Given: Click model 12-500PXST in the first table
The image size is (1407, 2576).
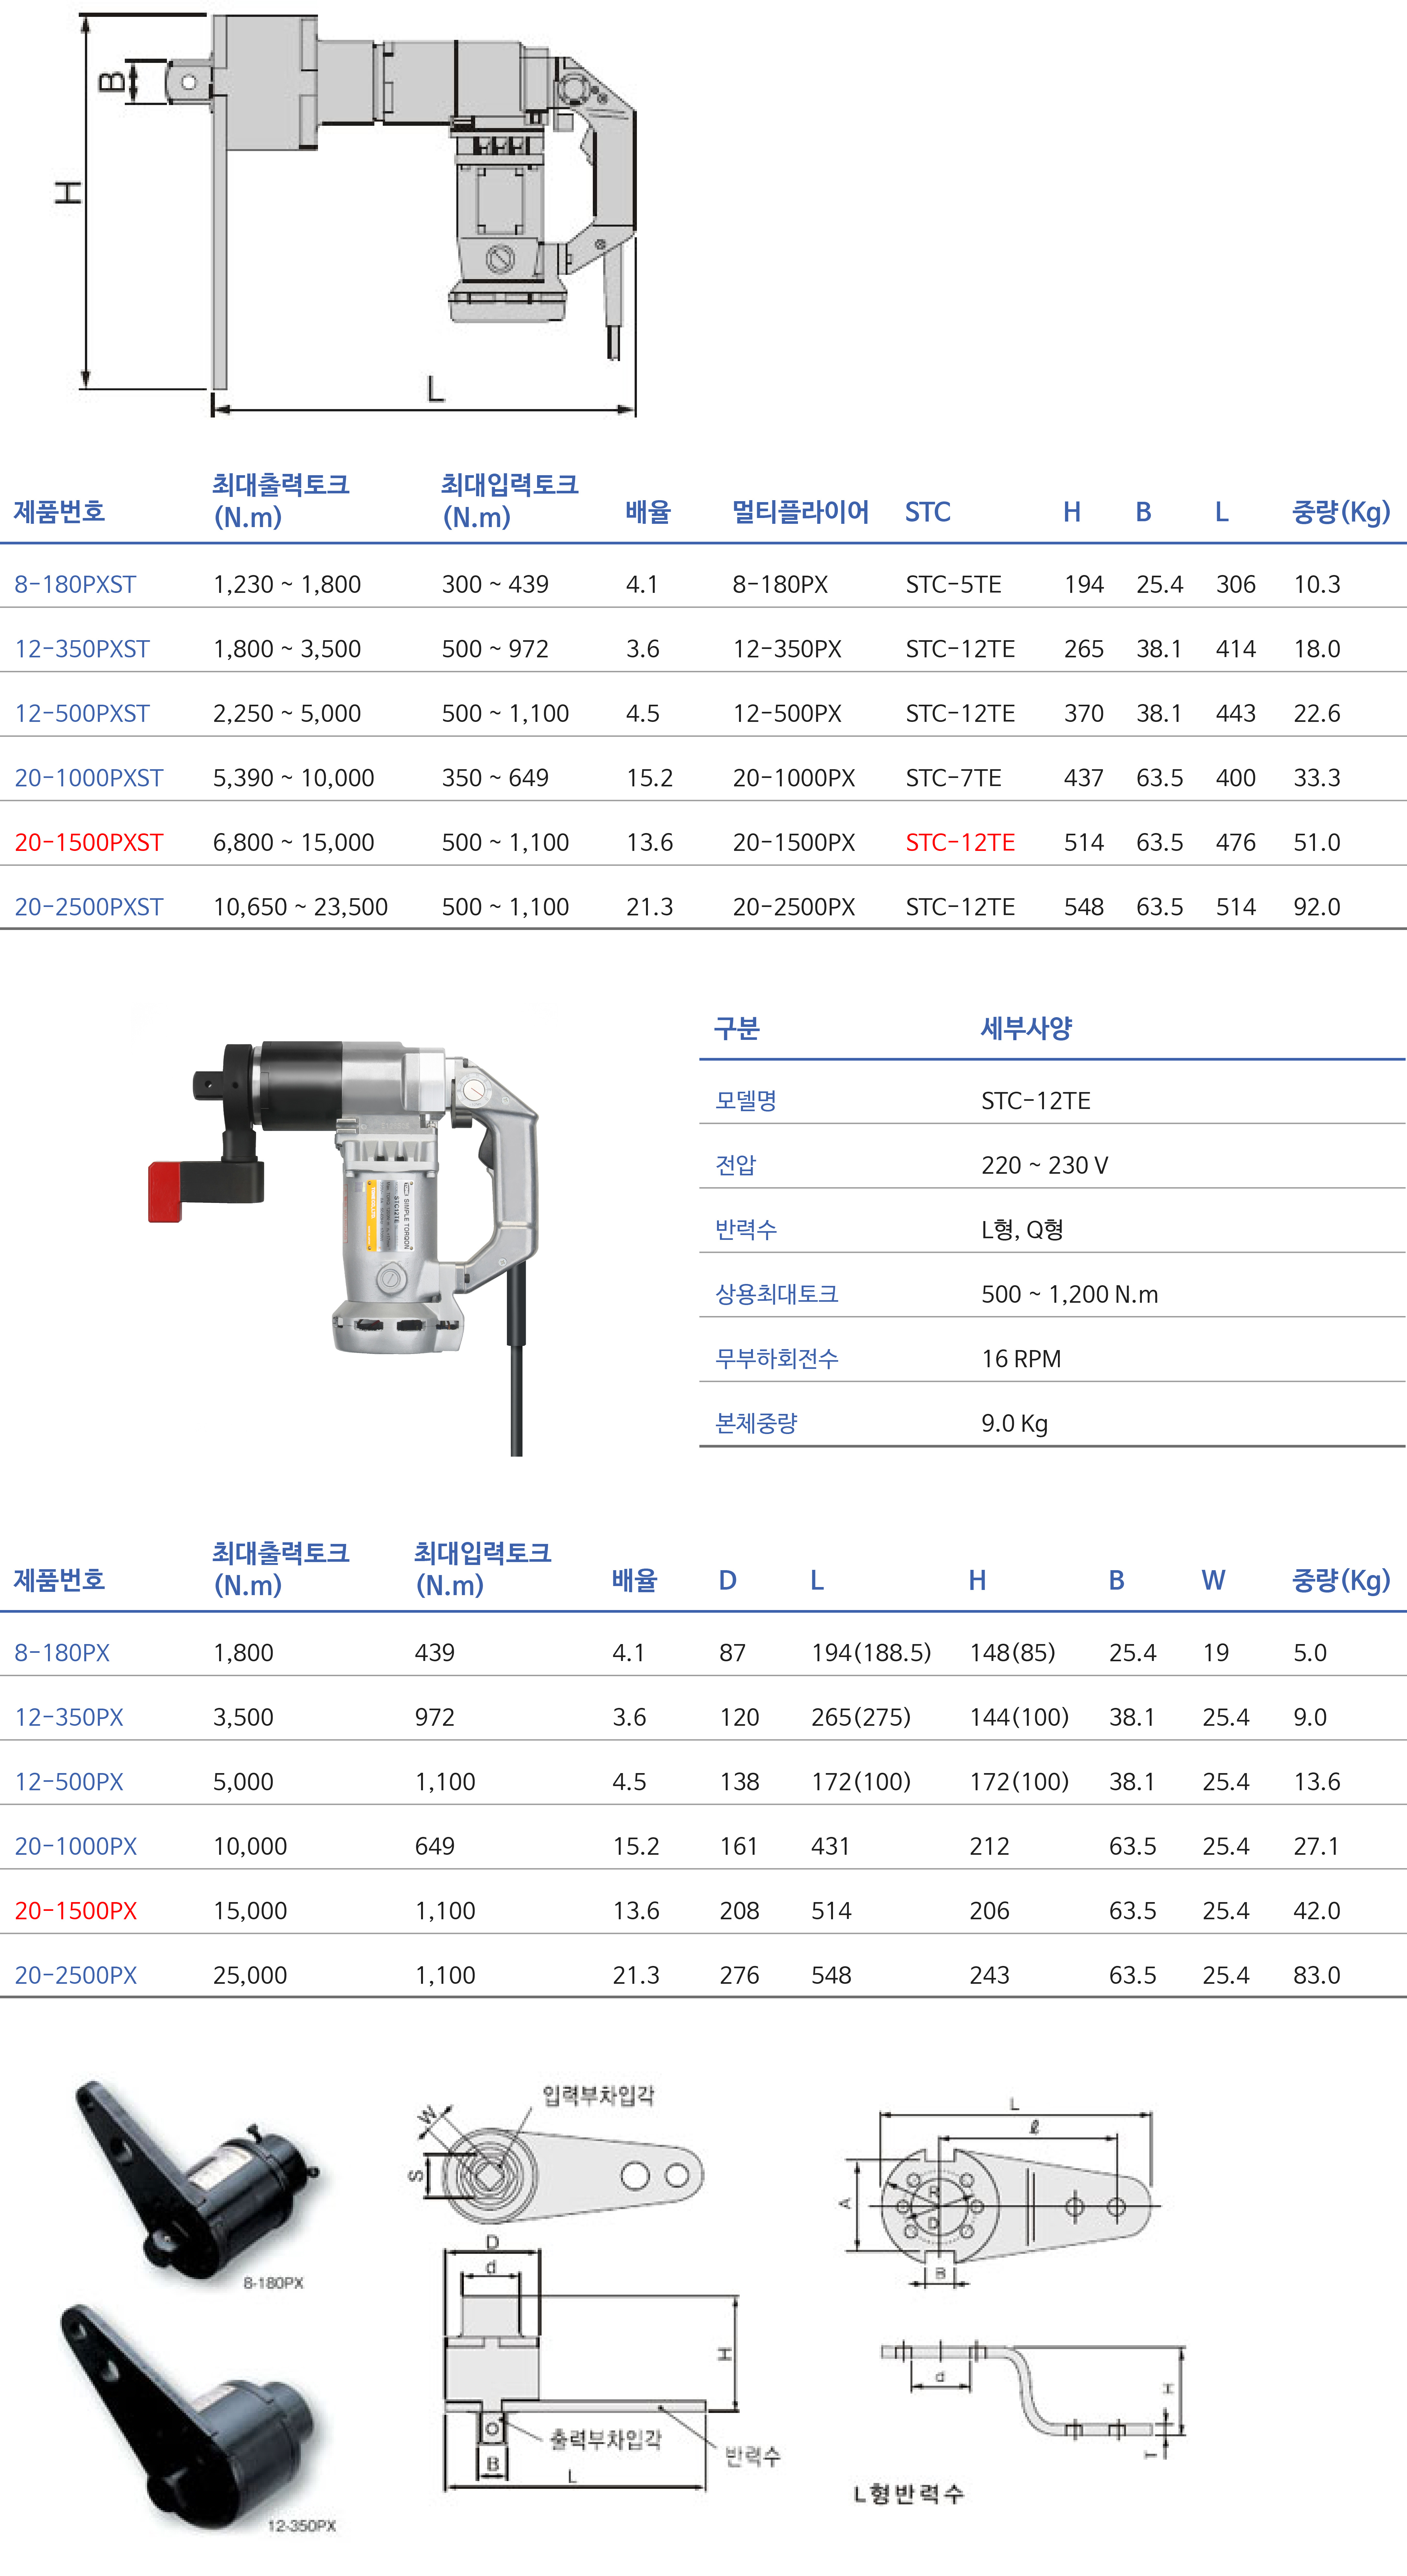Looking at the screenshot, I should 82,713.
